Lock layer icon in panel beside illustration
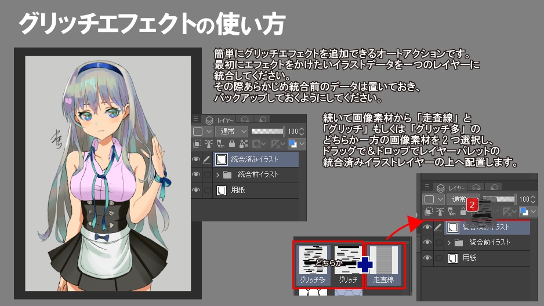The image size is (544, 306). 232,143
